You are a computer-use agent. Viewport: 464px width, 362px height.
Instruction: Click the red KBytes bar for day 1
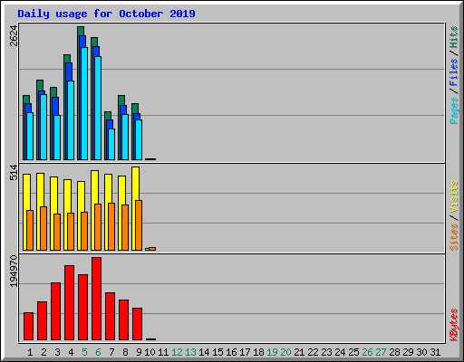[28, 327]
